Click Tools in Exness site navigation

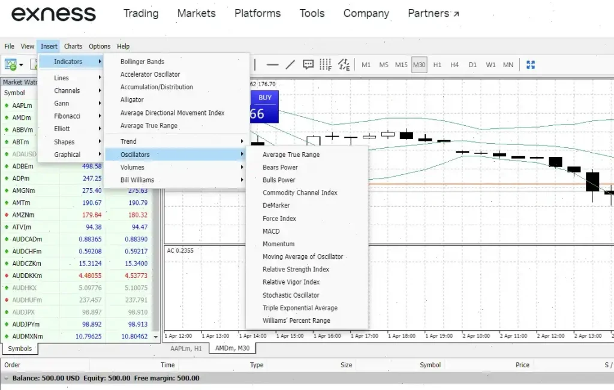tap(312, 13)
